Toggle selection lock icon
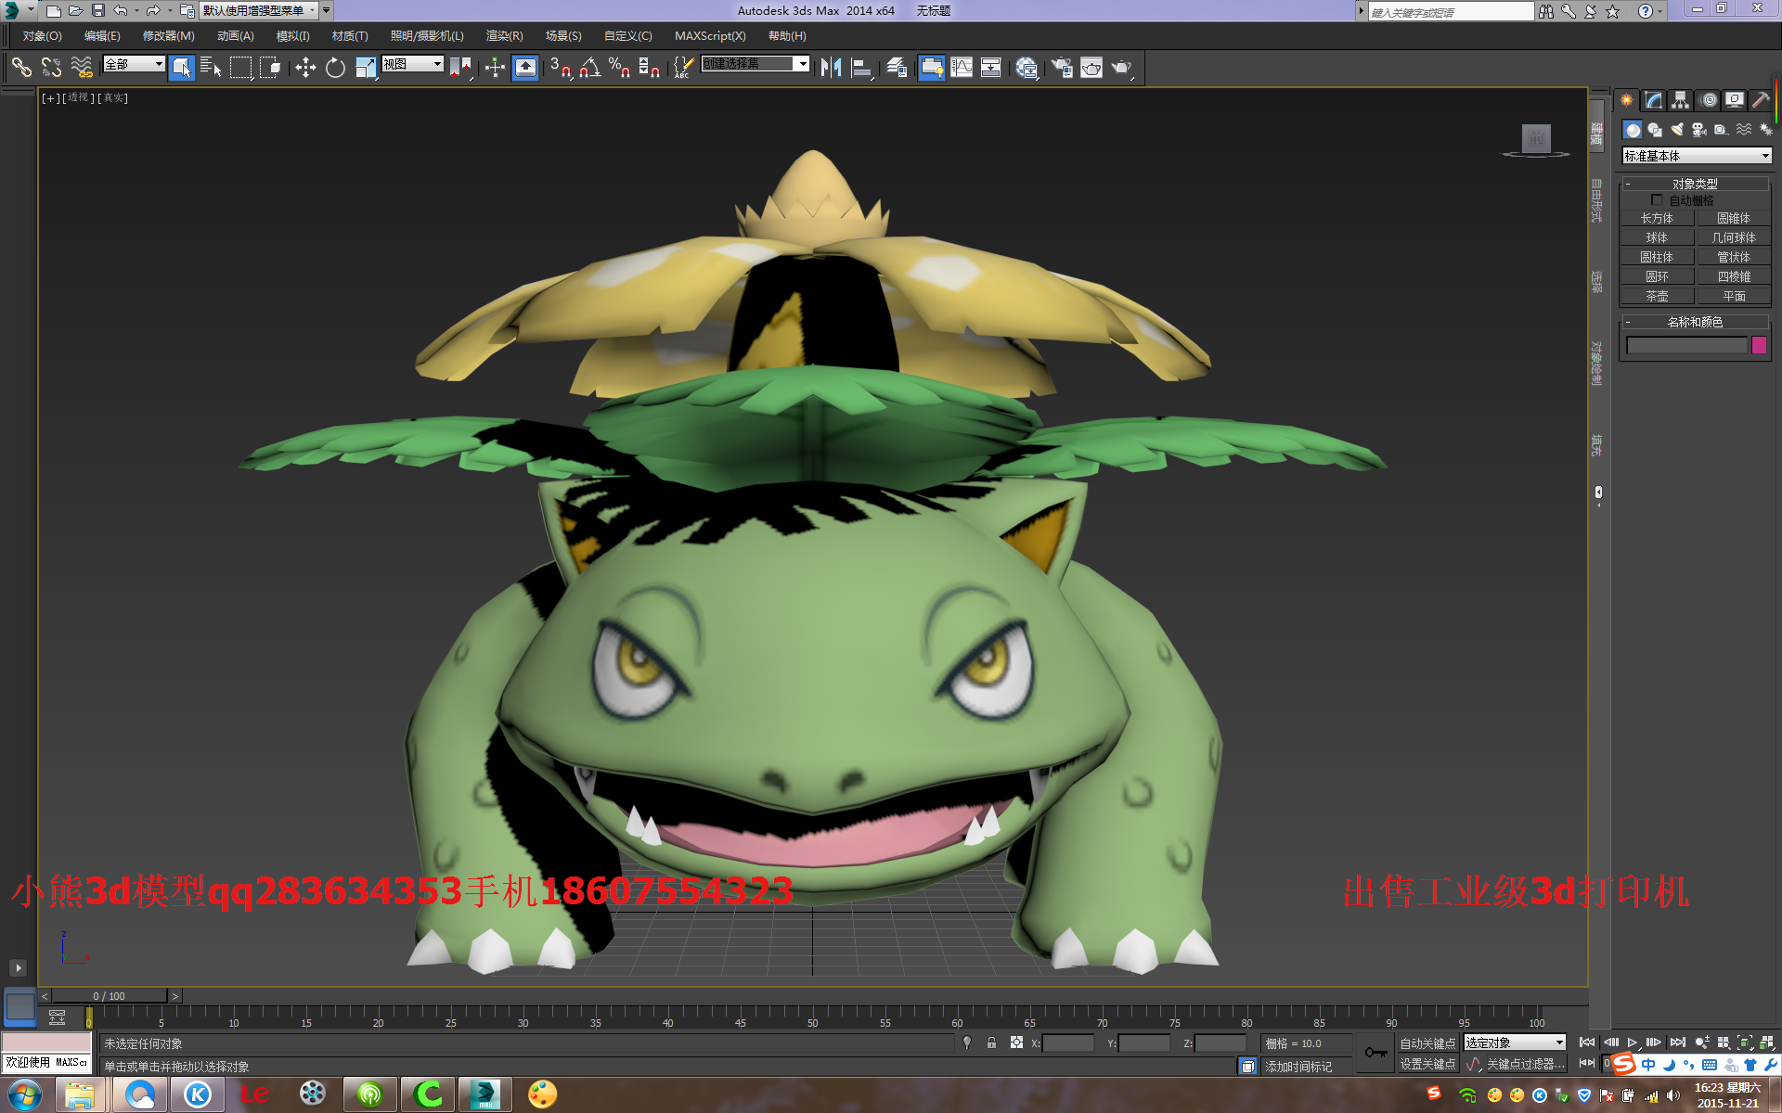The height and width of the screenshot is (1113, 1782). [x=991, y=1043]
